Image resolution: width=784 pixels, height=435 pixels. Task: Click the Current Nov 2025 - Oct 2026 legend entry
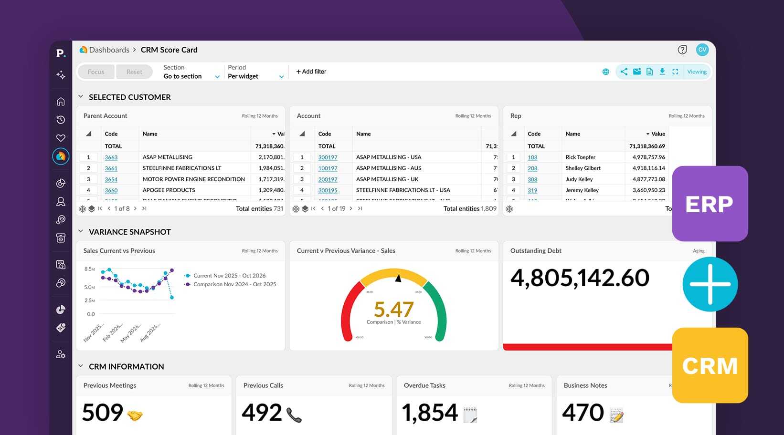pyautogui.click(x=225, y=276)
